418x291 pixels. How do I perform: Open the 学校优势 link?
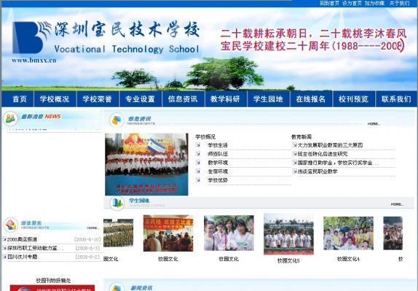click(218, 180)
